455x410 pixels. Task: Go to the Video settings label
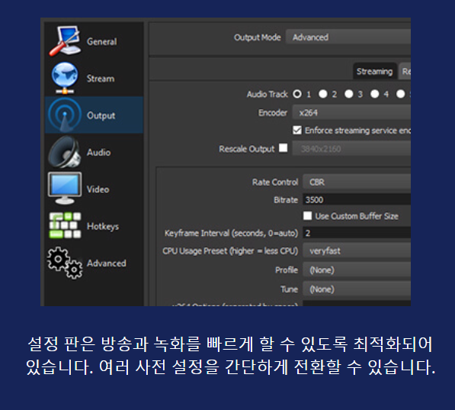point(98,189)
